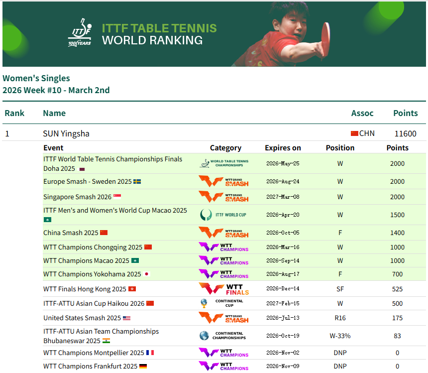Click the WTT Grand Smash logo for Singapore Smash
The height and width of the screenshot is (373, 428).
tap(223, 197)
